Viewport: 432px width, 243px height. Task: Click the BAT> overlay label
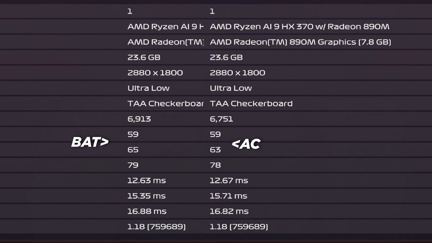coord(90,143)
